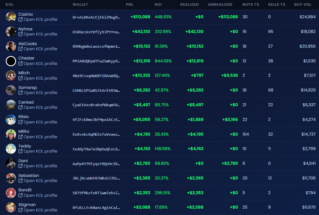319x215 pixels.
Task: Sort by the SELLS TX column header
Action: pos(276,4)
